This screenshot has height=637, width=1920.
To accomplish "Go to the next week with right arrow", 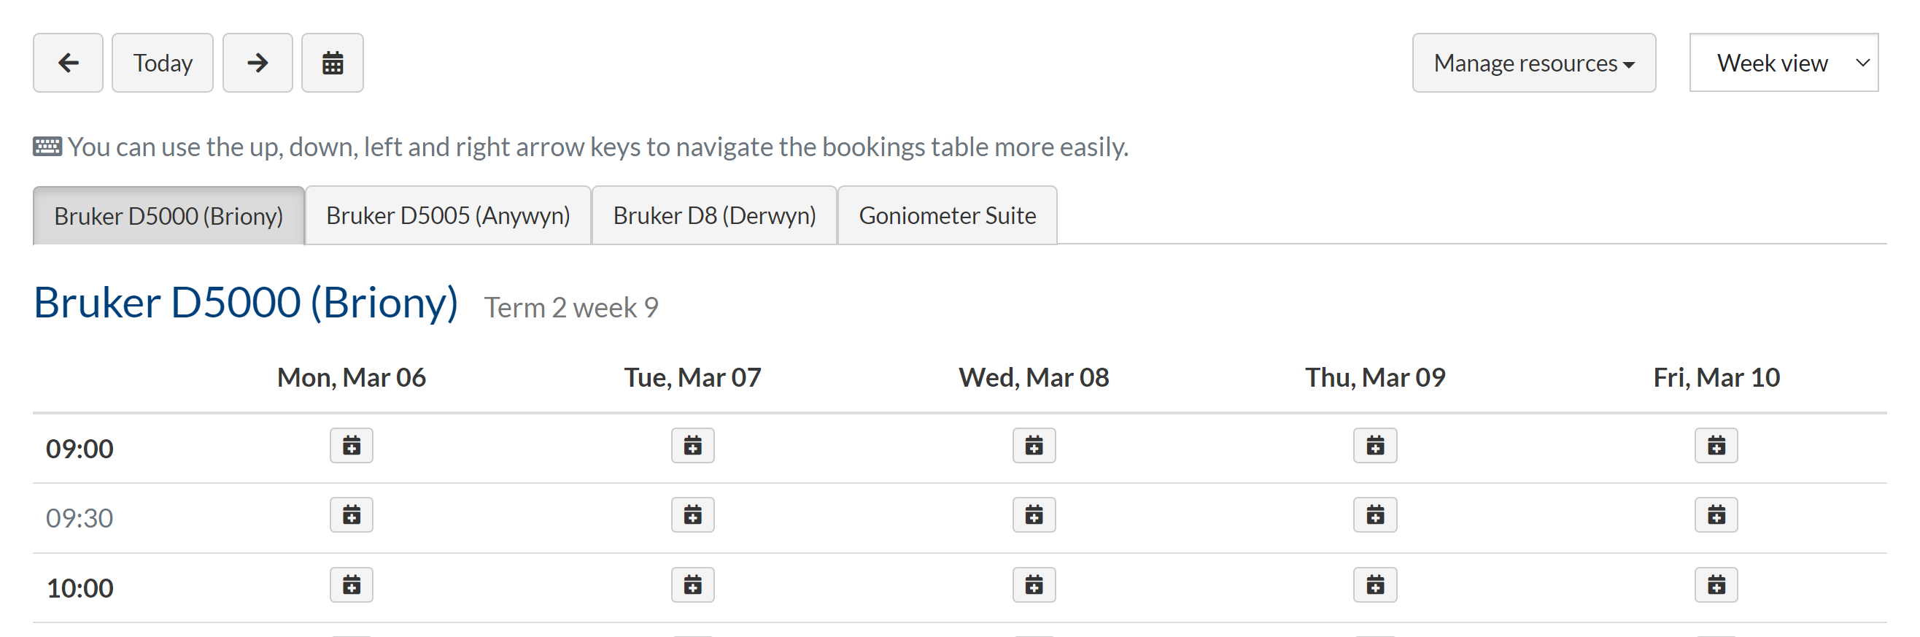I will tap(257, 63).
